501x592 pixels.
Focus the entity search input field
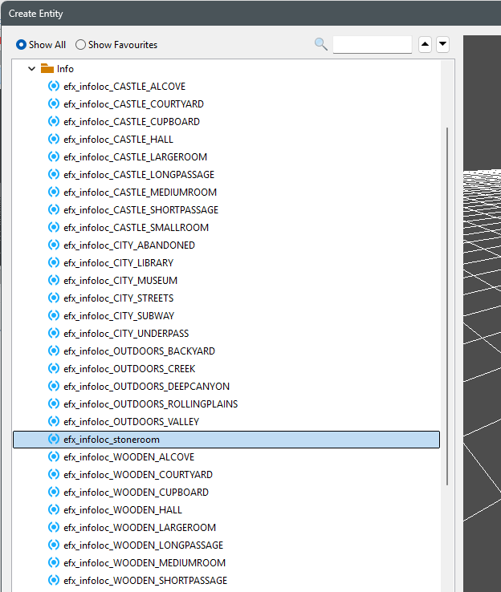click(373, 45)
